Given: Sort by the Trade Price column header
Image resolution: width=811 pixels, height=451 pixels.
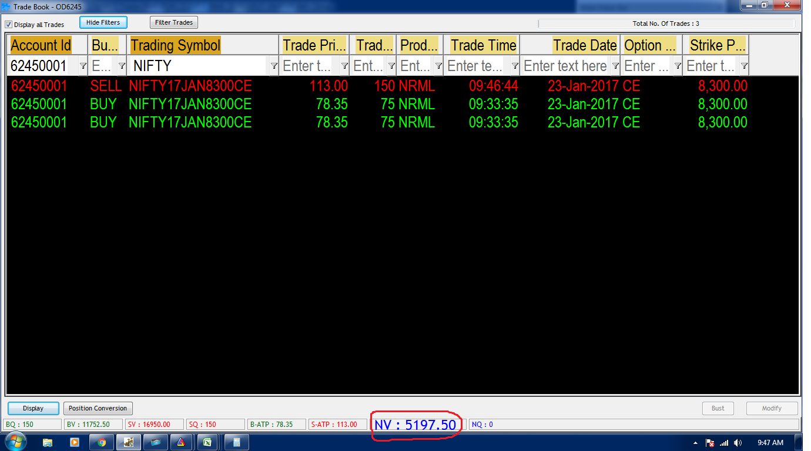Looking at the screenshot, I should [x=314, y=45].
